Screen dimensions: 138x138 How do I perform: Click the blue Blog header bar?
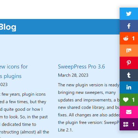(x=60, y=27)
